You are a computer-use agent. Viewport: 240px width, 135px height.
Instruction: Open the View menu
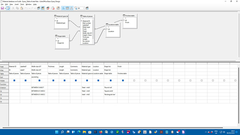11,5
